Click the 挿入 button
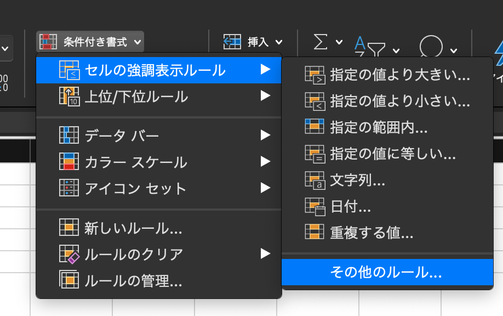 click(x=253, y=42)
